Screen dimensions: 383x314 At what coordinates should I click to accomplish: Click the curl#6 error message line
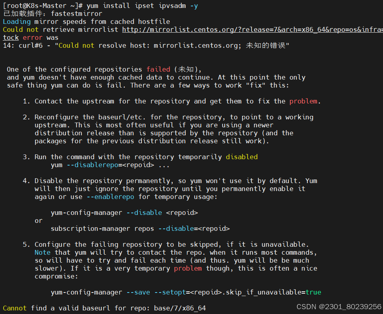[146, 45]
